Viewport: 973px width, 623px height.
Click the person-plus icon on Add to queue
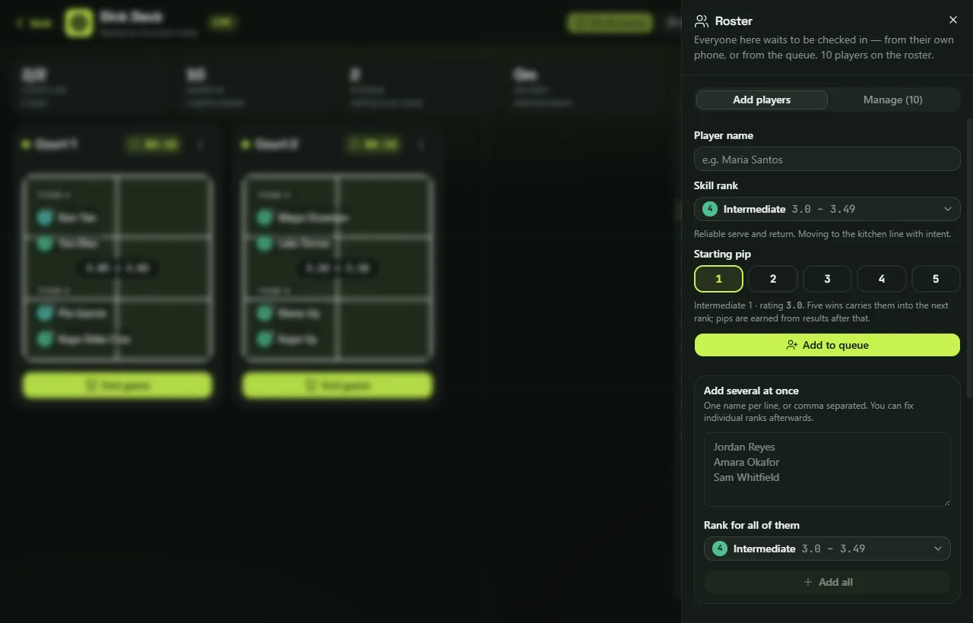(792, 345)
